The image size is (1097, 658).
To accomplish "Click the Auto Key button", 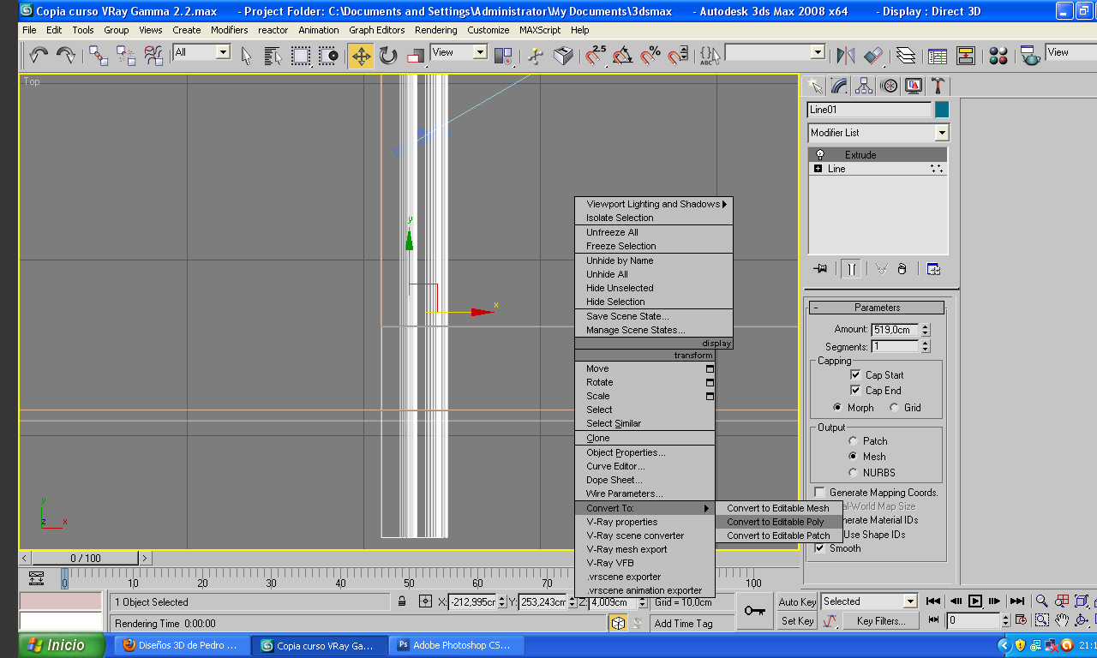I will pyautogui.click(x=797, y=602).
